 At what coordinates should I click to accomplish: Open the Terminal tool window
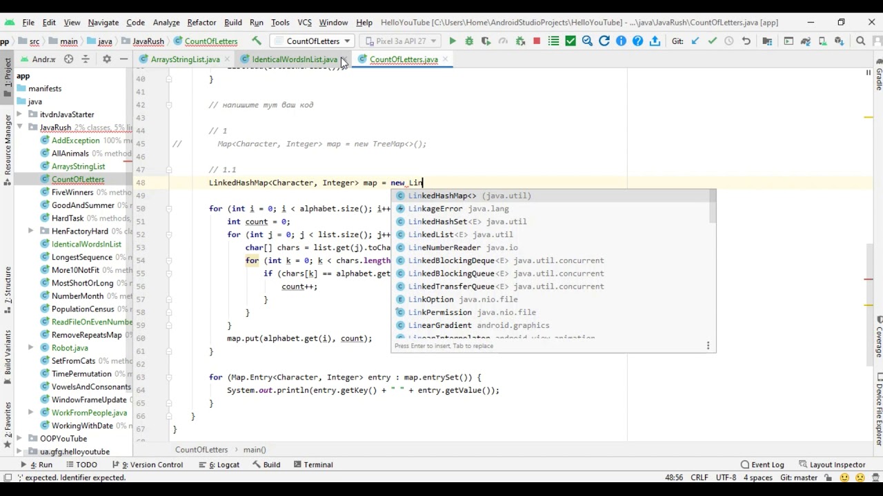click(312, 465)
